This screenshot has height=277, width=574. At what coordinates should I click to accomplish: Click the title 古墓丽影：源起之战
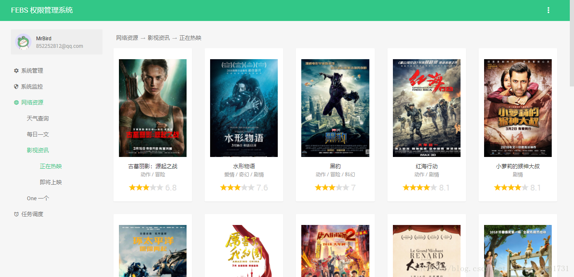point(153,166)
